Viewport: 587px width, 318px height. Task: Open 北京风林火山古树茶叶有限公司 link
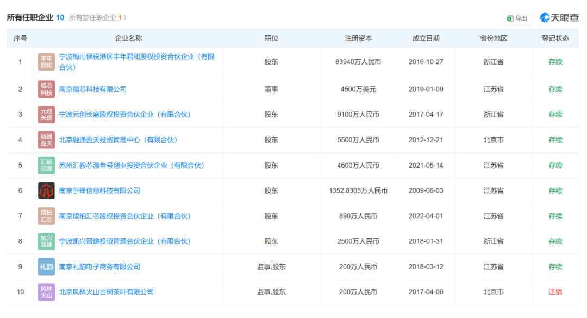click(106, 292)
